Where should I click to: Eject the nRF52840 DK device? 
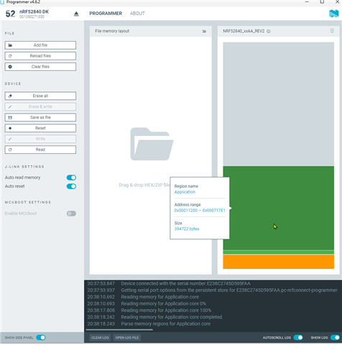(x=76, y=14)
